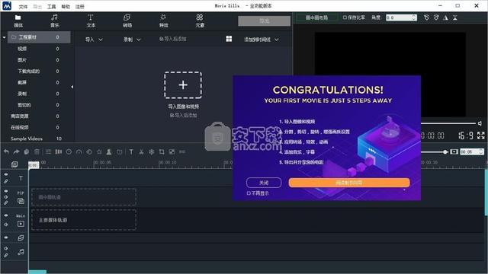Expand the 导入 import dropdown

coord(94,40)
